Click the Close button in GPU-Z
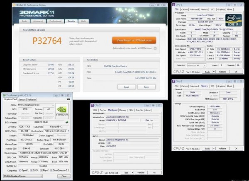 [x=64, y=176]
